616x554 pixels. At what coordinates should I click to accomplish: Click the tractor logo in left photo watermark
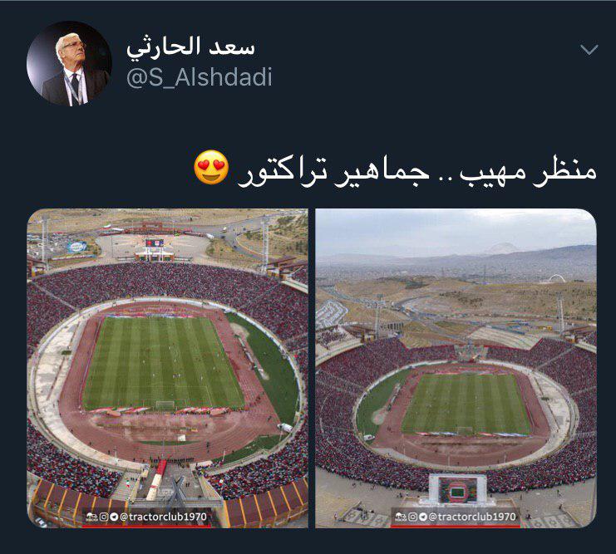click(92, 517)
